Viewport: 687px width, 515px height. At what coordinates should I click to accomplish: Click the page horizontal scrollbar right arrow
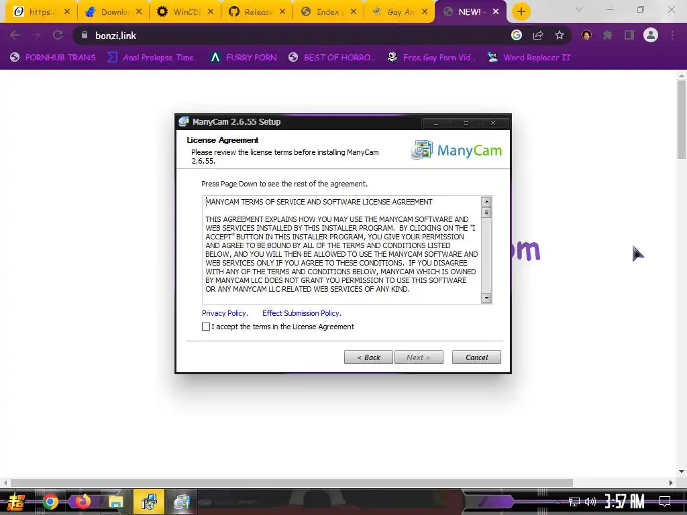tap(671, 483)
